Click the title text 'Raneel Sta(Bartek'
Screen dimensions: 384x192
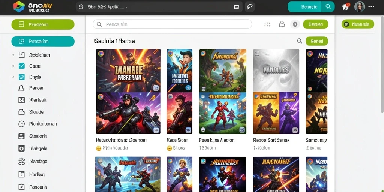pos(271,140)
